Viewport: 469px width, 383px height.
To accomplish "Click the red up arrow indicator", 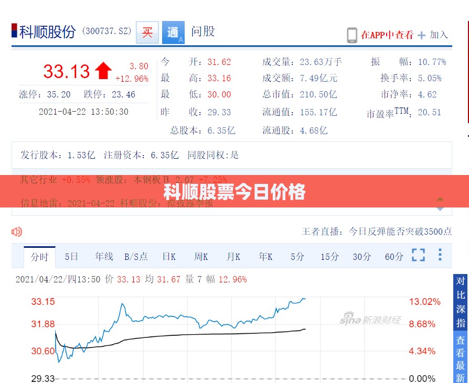I will point(103,71).
